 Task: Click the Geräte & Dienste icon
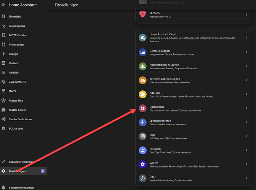click(x=142, y=52)
